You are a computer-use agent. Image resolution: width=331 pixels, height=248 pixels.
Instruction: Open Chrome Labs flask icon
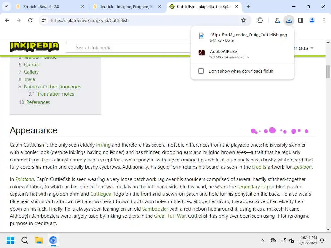(277, 20)
